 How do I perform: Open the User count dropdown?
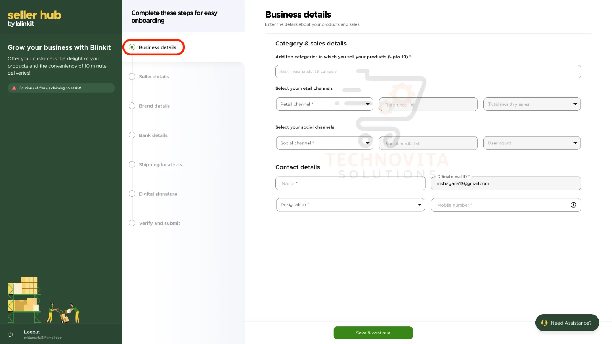pyautogui.click(x=575, y=143)
